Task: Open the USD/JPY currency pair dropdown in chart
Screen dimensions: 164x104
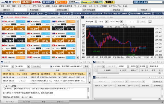Action: click(96, 22)
